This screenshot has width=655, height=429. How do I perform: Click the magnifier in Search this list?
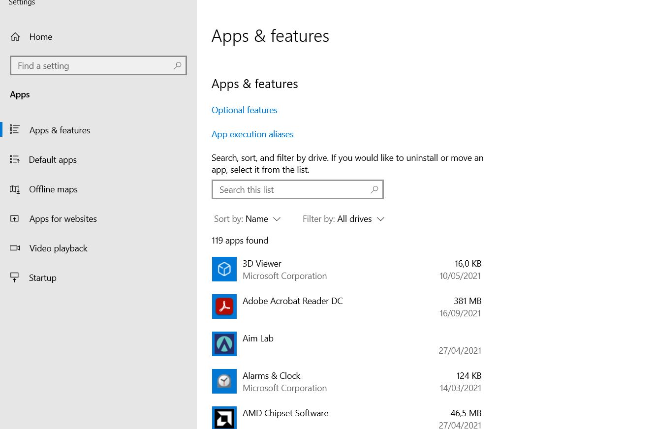click(x=374, y=189)
